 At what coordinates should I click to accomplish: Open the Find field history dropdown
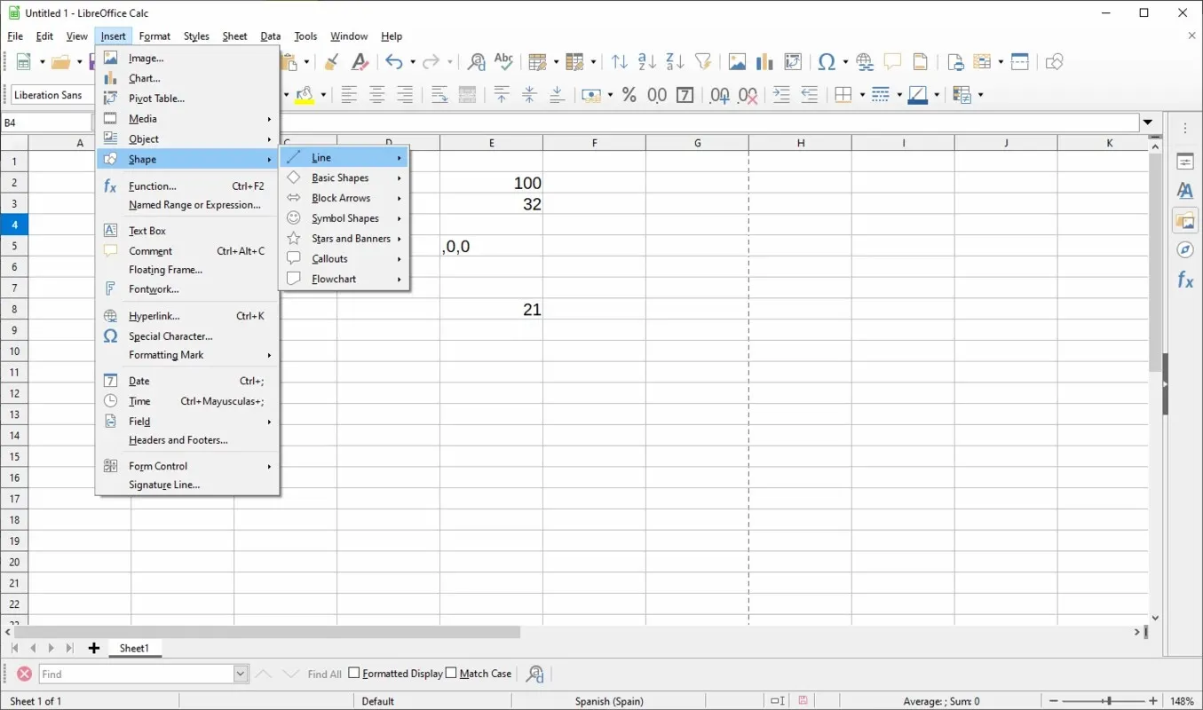click(x=241, y=674)
